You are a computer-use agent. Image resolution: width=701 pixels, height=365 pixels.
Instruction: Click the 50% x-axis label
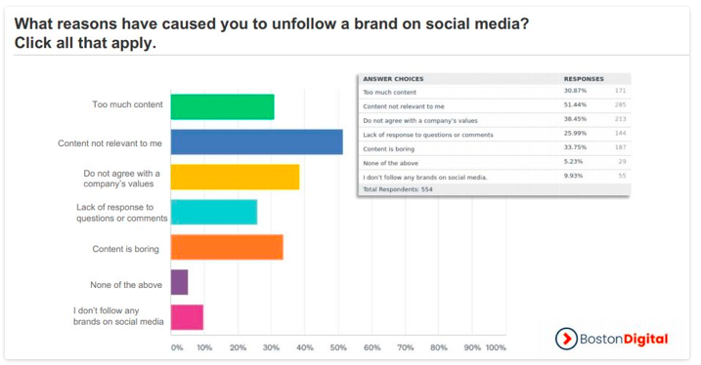[338, 347]
